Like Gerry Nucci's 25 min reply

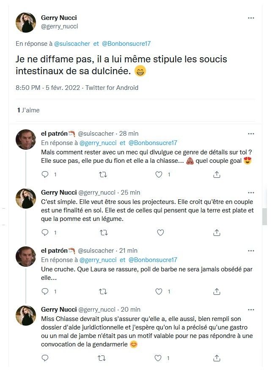(x=160, y=233)
